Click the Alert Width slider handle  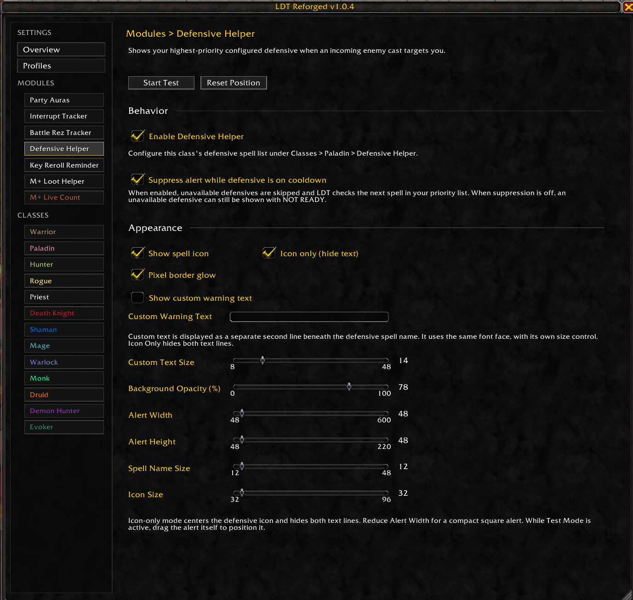(242, 413)
